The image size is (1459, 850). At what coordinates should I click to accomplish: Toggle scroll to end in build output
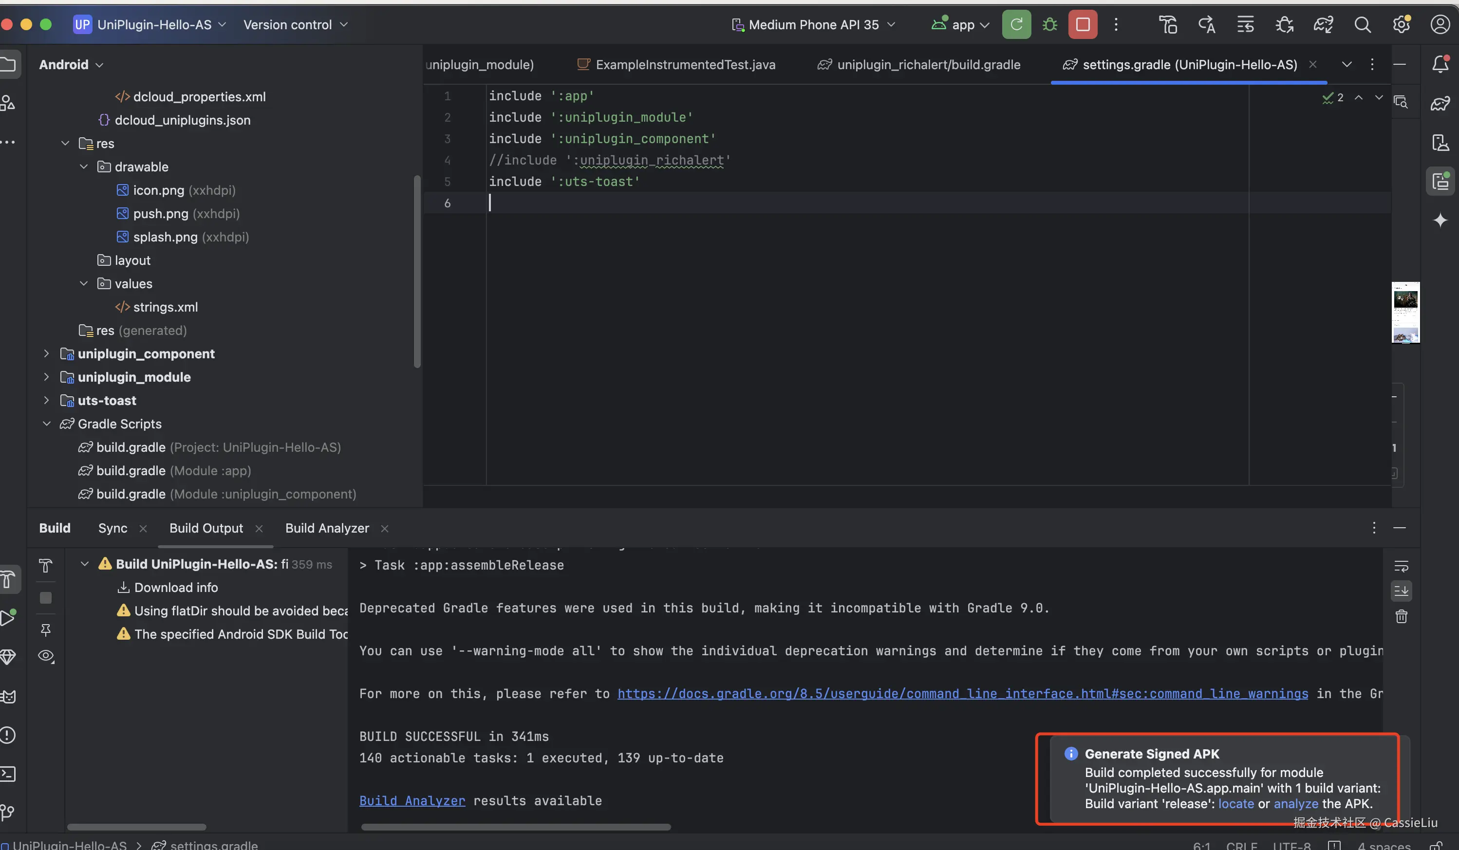pos(1401,591)
